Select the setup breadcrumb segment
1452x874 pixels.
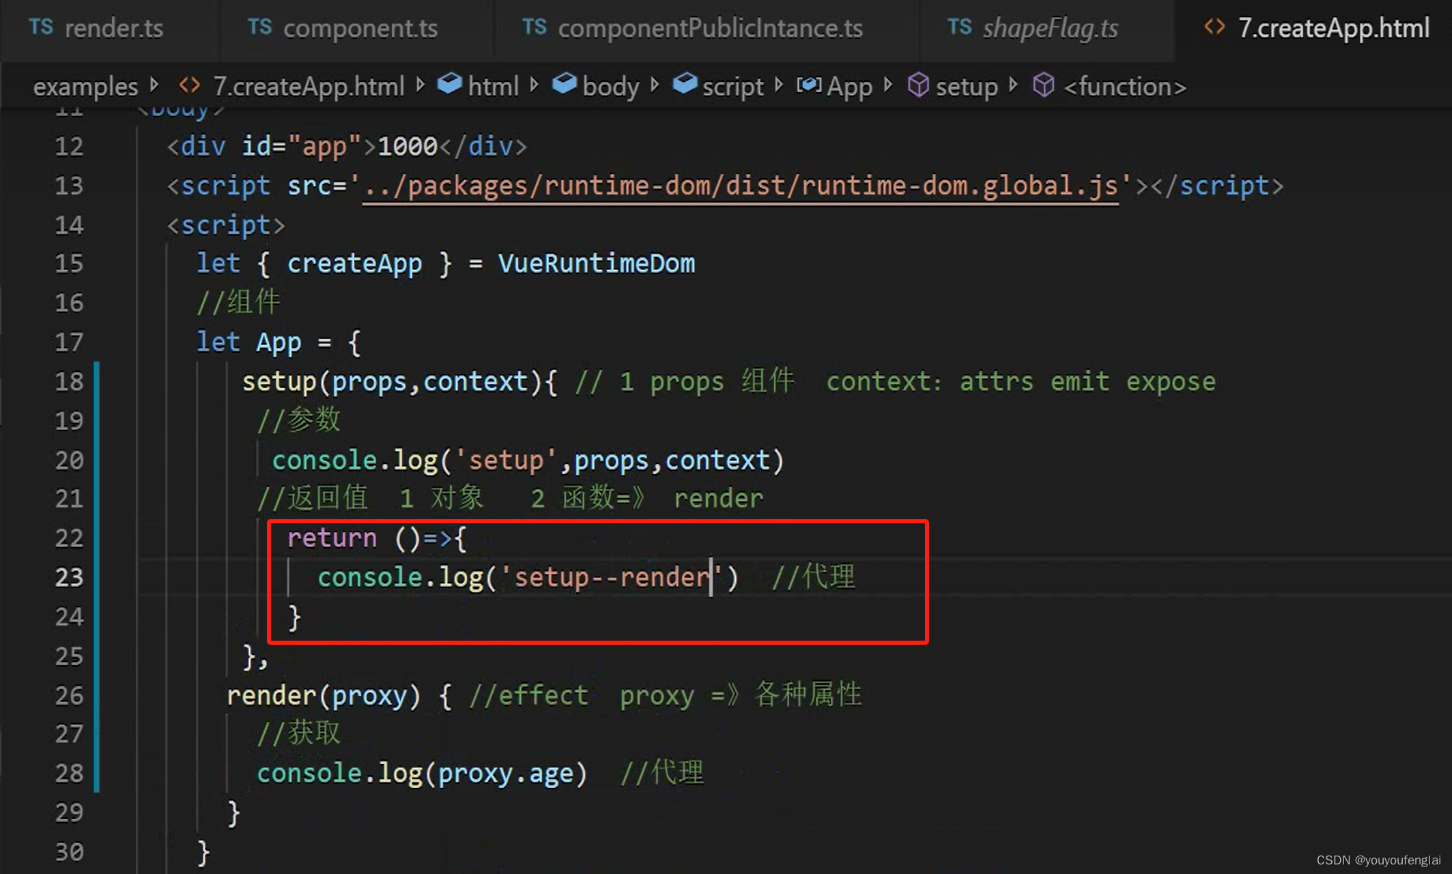(967, 87)
